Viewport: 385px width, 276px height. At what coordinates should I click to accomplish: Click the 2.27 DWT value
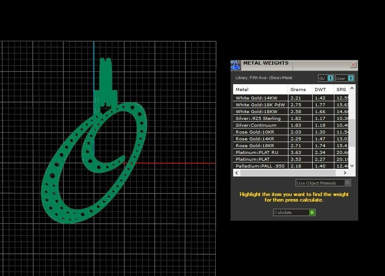[320, 159]
